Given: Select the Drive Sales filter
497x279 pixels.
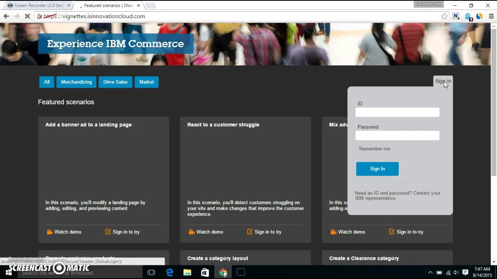Looking at the screenshot, I should pos(115,82).
